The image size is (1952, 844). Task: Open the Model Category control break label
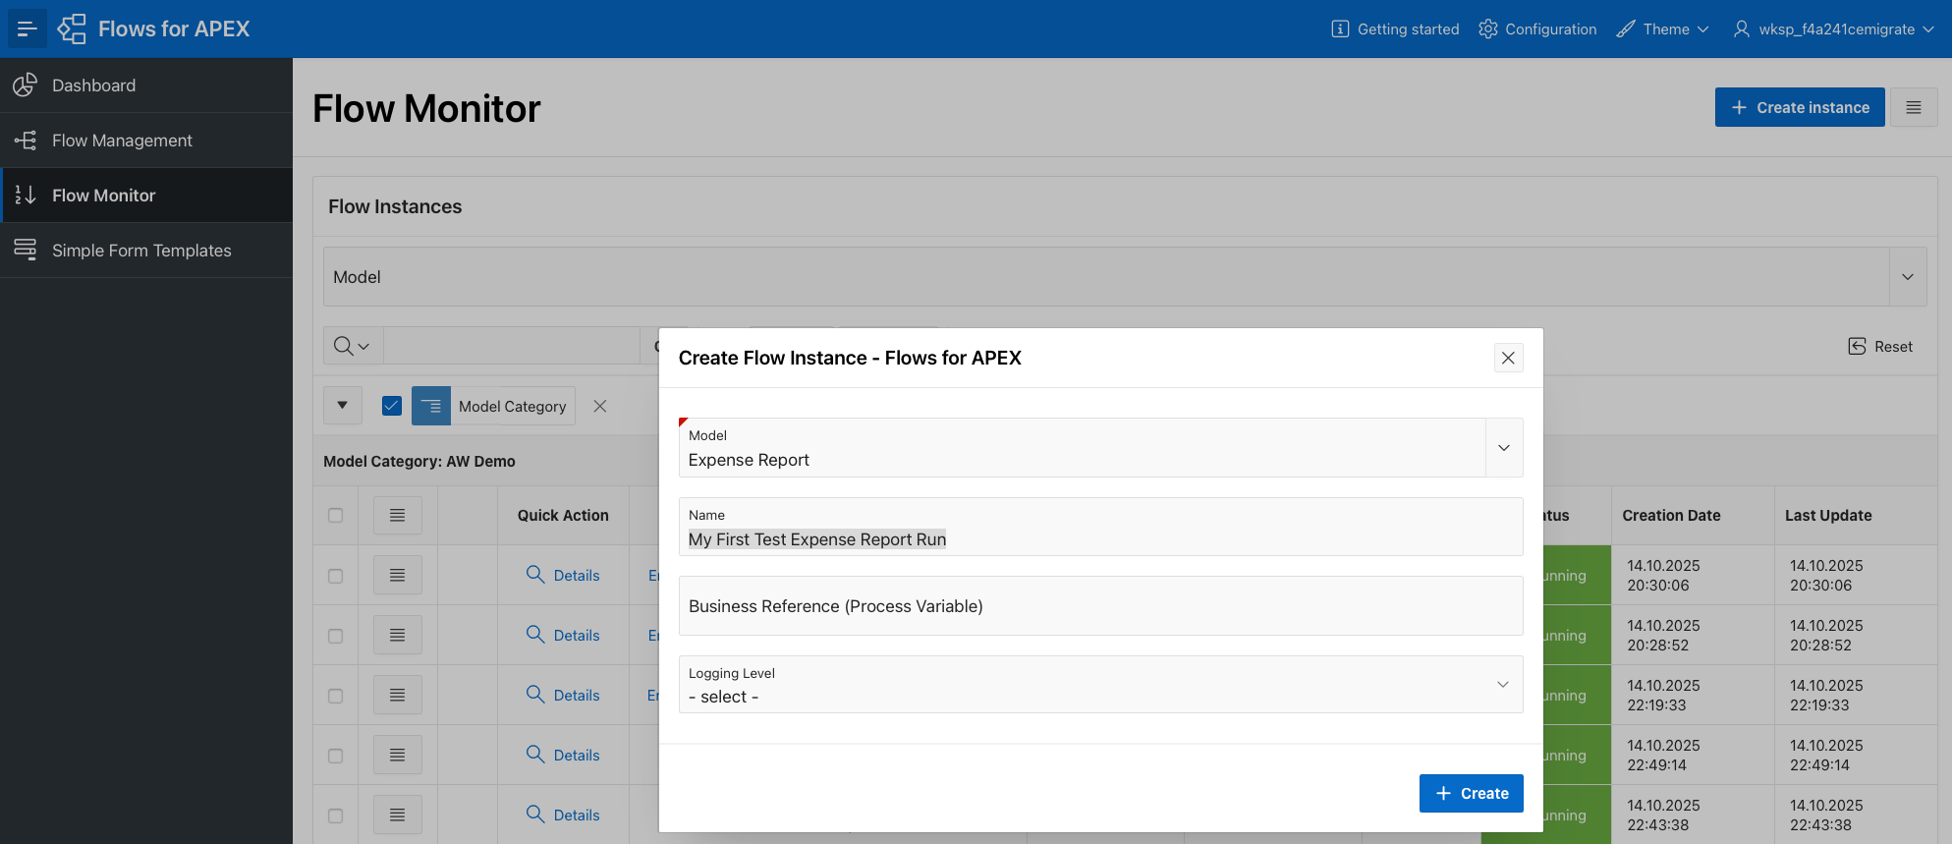point(513,406)
